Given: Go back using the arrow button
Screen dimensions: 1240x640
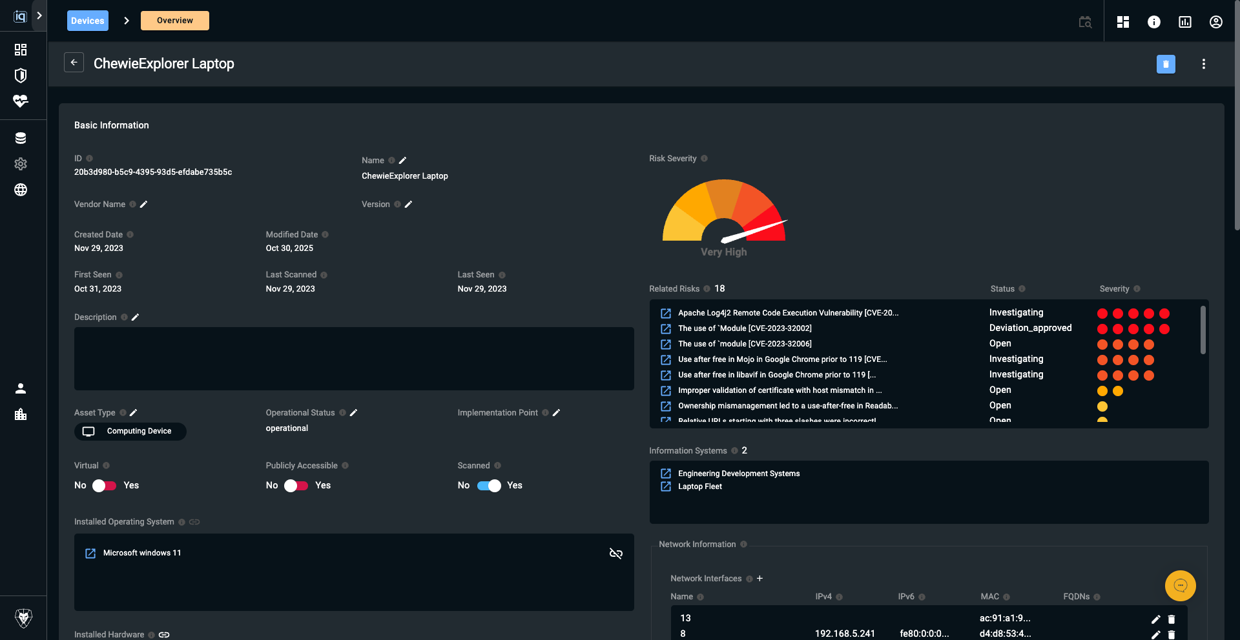Looking at the screenshot, I should pyautogui.click(x=74, y=63).
